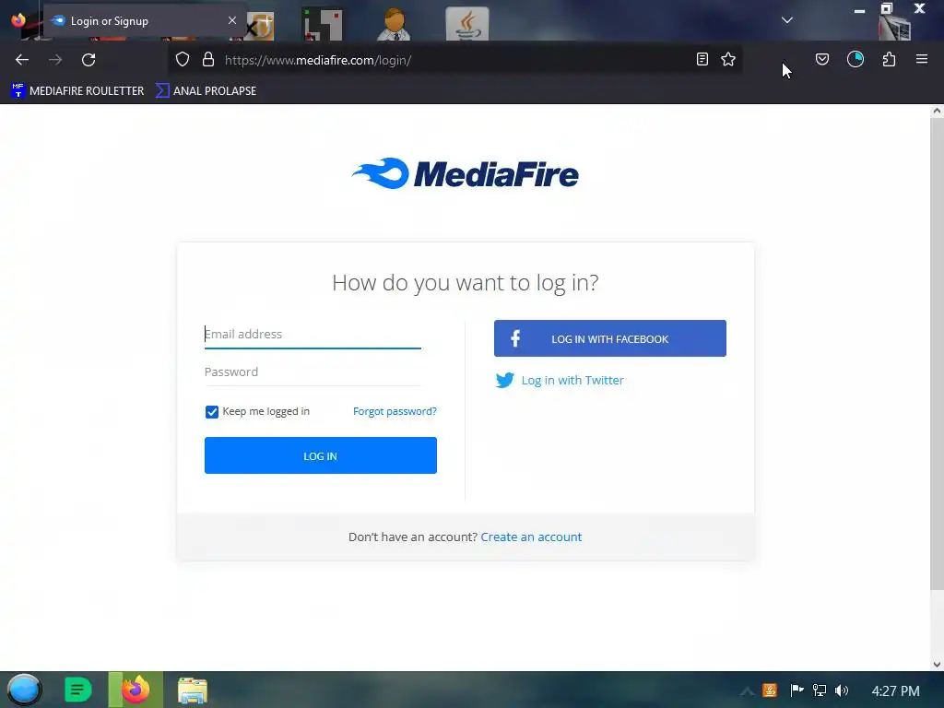Click the forward navigation arrow

pyautogui.click(x=55, y=60)
